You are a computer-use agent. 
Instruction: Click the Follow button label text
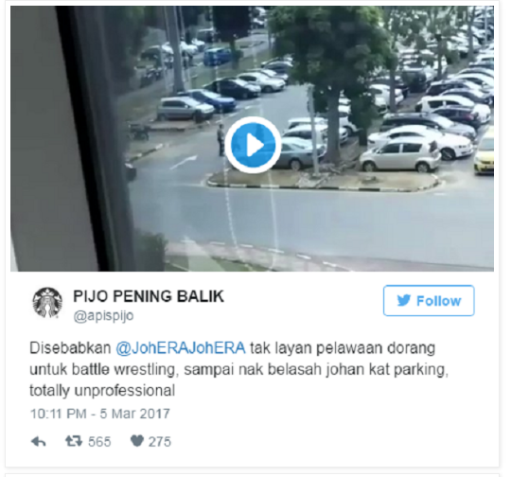point(438,301)
